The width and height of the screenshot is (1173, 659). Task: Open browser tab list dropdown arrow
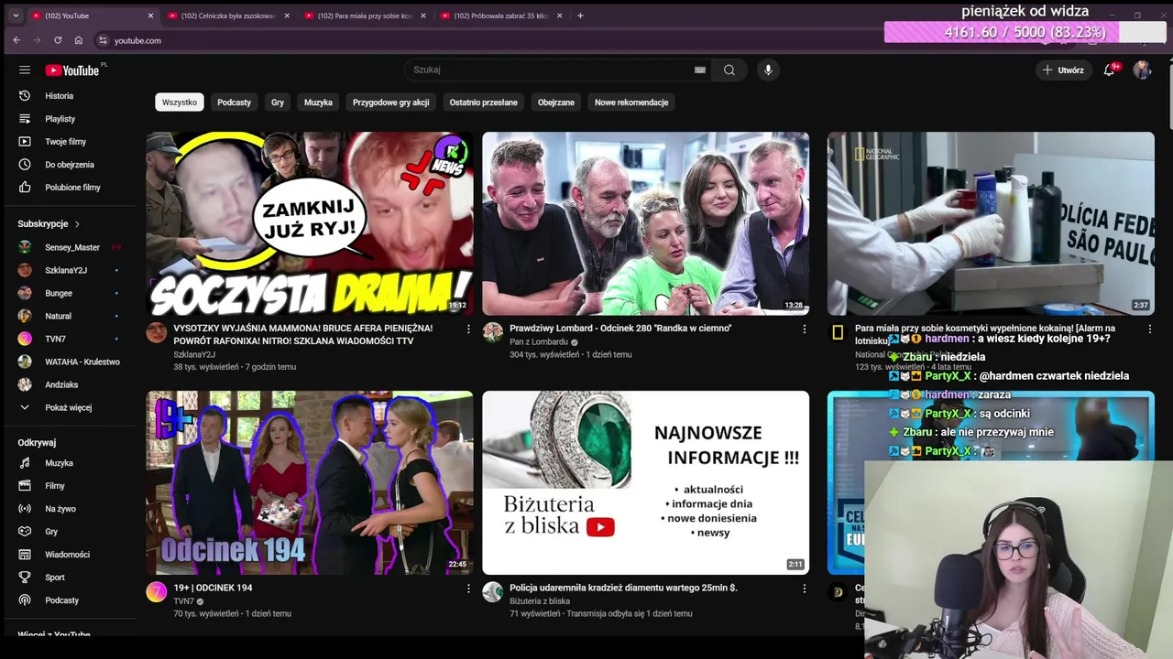click(x=16, y=16)
